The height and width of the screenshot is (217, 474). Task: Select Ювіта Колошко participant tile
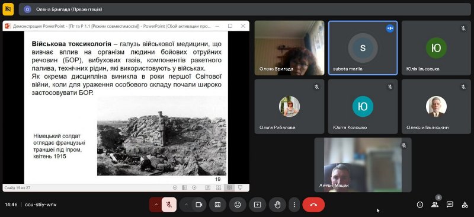click(363, 107)
